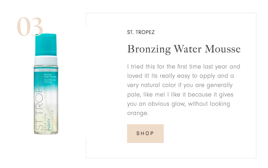This screenshot has width=268, height=168.
Task: Click the large 03 ranking number
Action: click(30, 27)
